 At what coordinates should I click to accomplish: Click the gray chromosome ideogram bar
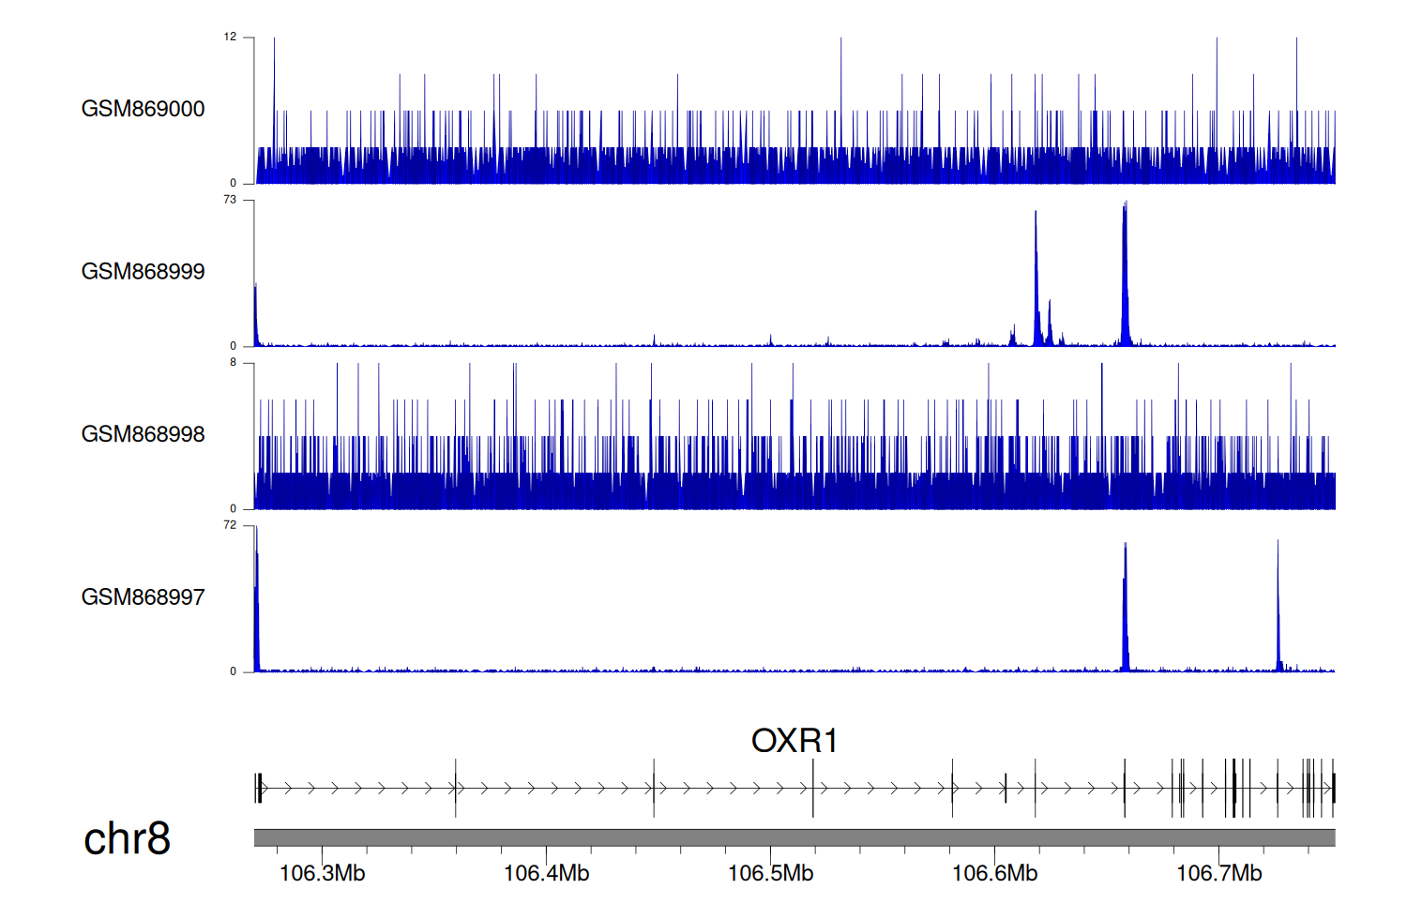click(x=794, y=837)
